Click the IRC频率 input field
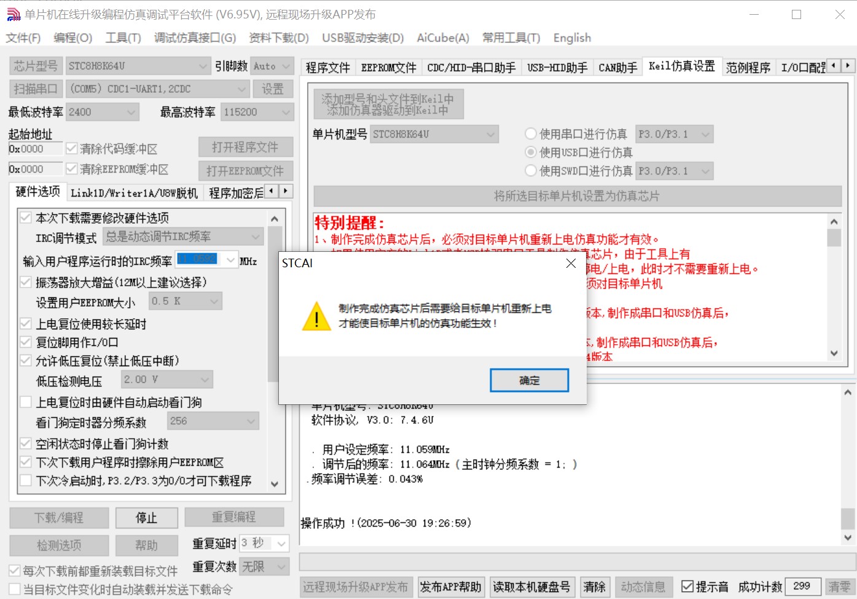Image resolution: width=857 pixels, height=599 pixels. click(206, 259)
